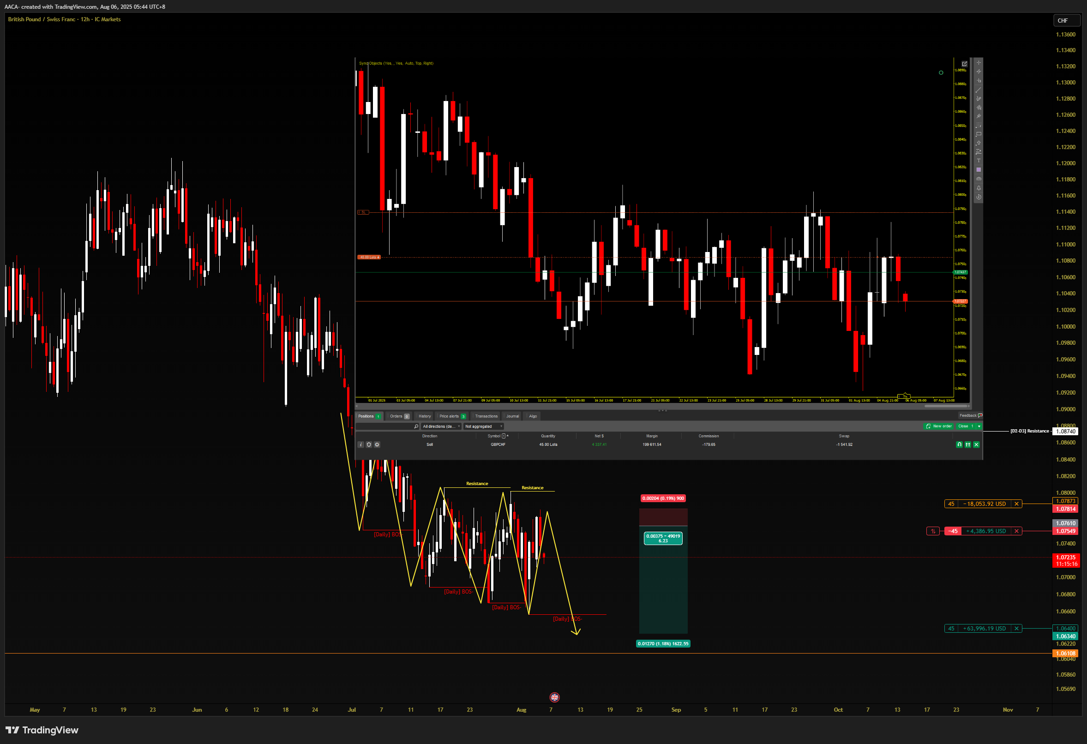This screenshot has width=1087, height=744.
Task: Click the [D2-D3] Resistance 1.08740 label
Action: pyautogui.click(x=1044, y=431)
